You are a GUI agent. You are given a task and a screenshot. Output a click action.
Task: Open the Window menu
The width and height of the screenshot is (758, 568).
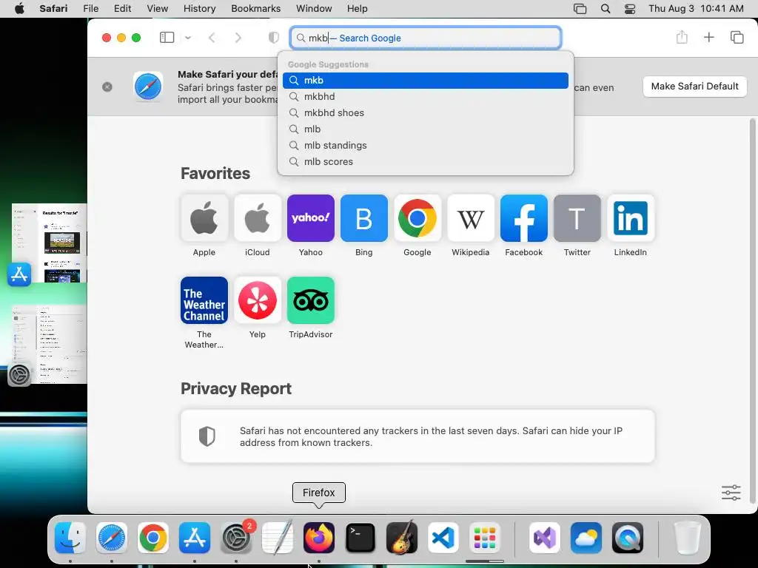(x=314, y=9)
